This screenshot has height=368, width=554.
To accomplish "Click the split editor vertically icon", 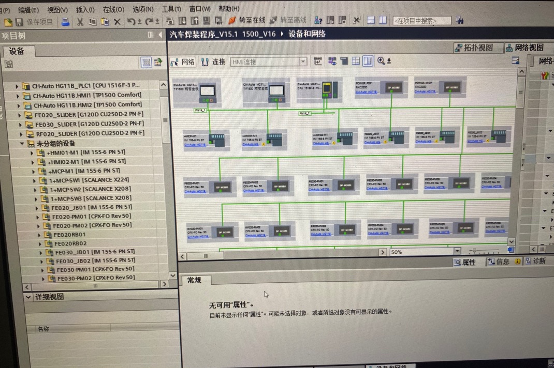I will [383, 20].
